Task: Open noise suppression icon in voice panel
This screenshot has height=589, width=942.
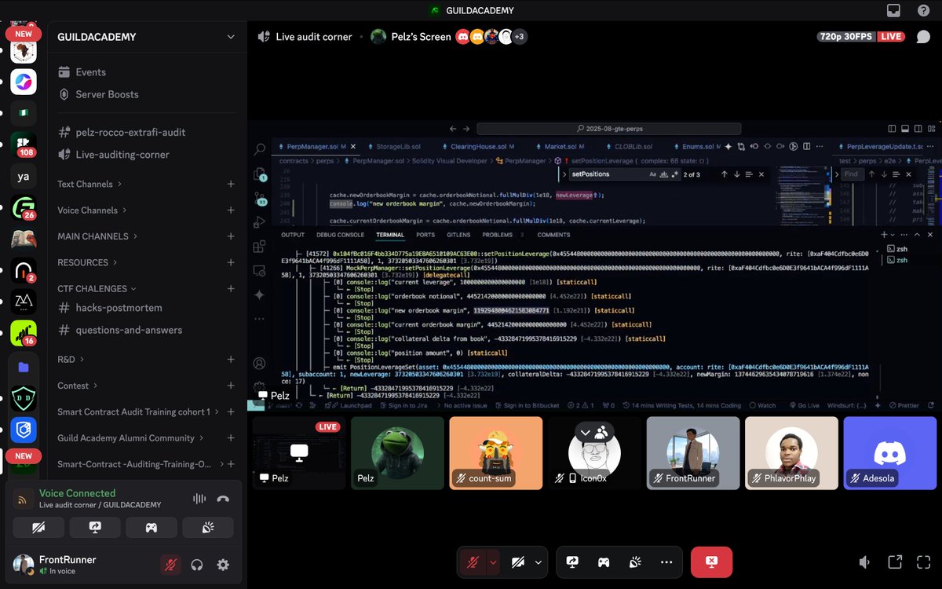Action: coord(199,499)
